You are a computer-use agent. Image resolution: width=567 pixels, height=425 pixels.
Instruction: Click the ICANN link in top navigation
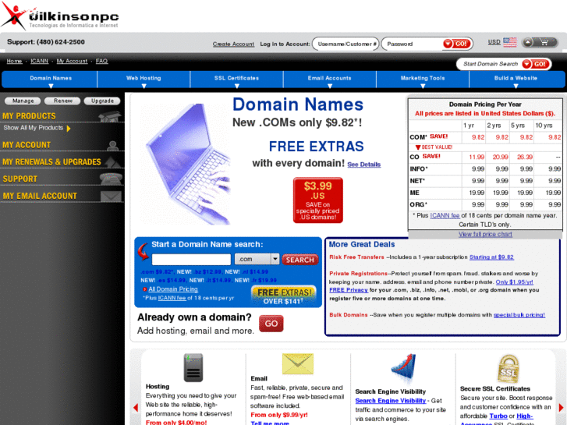[40, 61]
